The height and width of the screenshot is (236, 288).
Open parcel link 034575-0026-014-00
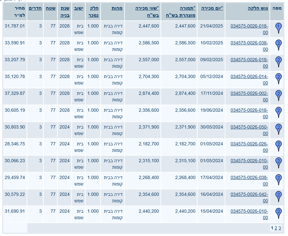249,80
